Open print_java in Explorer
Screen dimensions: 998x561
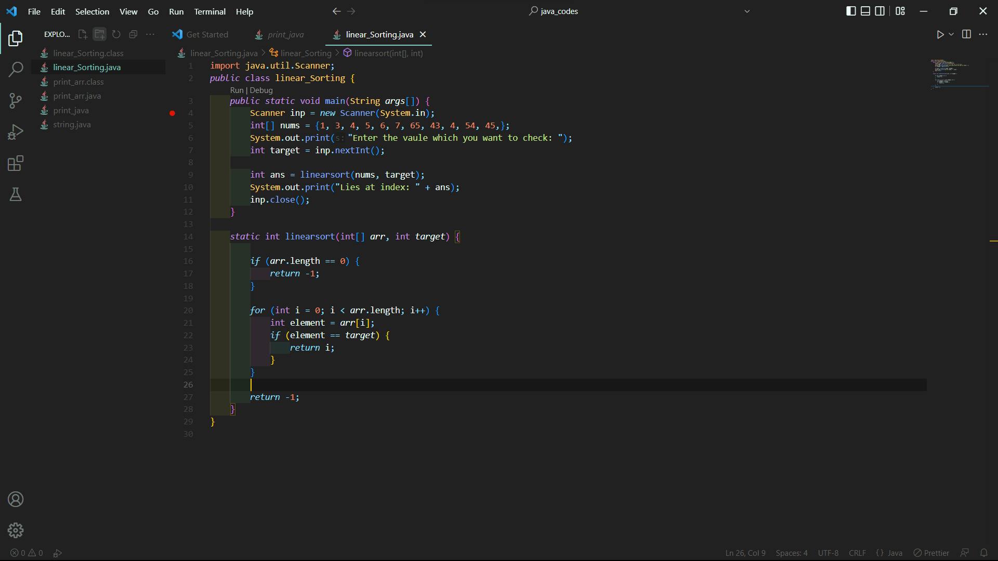[x=99, y=110]
